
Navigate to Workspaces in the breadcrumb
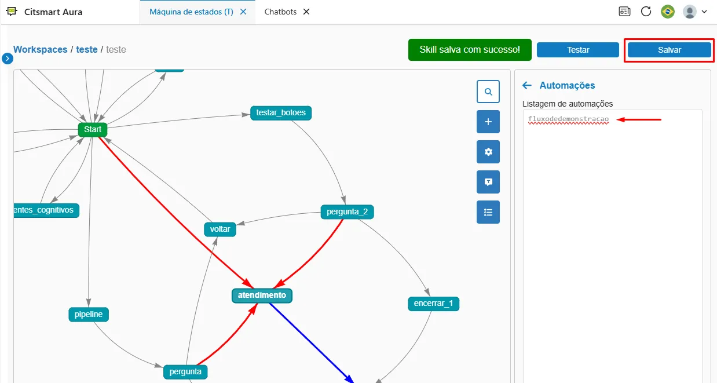[x=41, y=50]
